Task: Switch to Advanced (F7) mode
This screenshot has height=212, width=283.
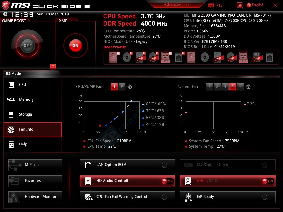Action: pos(176,4)
